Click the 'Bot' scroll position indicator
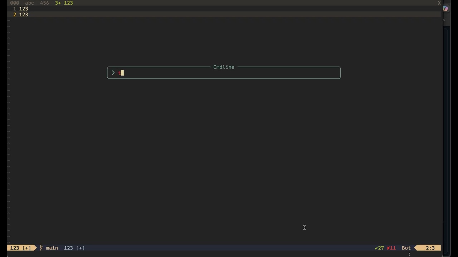458x257 pixels. tap(406, 248)
